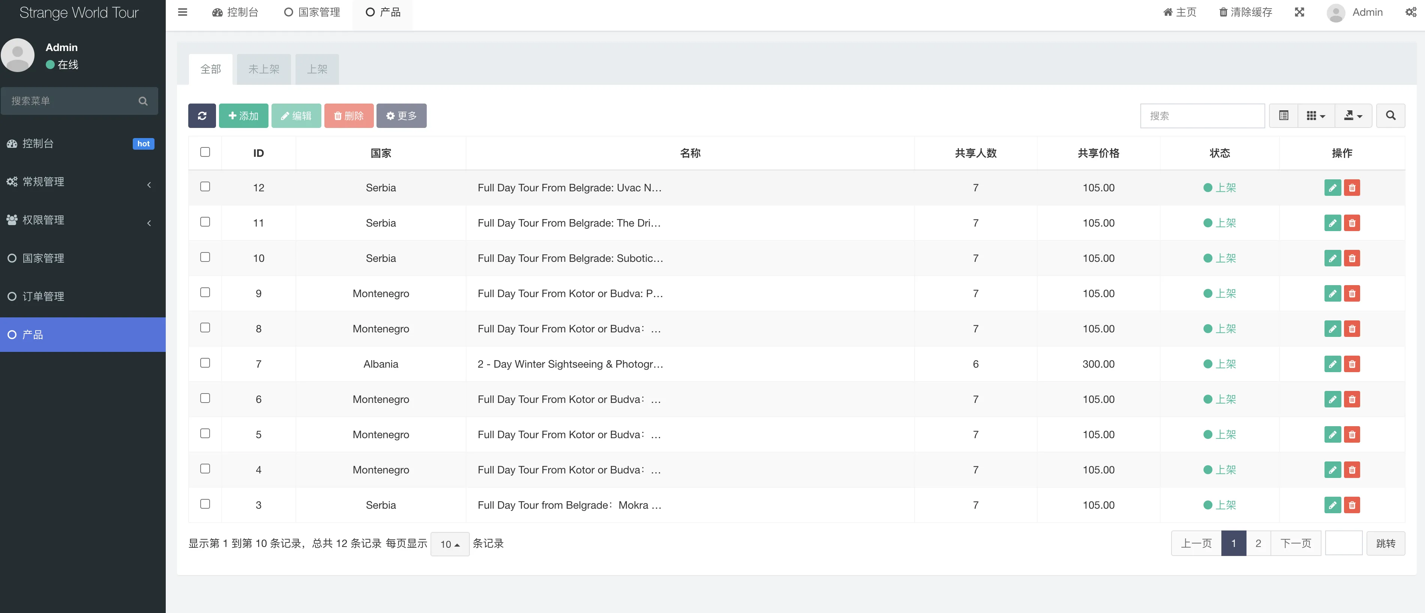The image size is (1425, 613).
Task: Click edit pencil icon for row ID 8
Action: (x=1333, y=329)
